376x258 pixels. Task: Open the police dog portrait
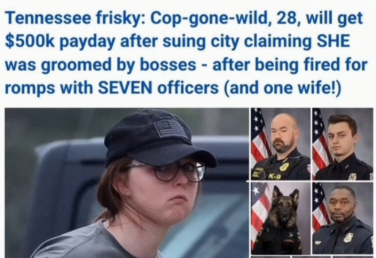(281, 218)
